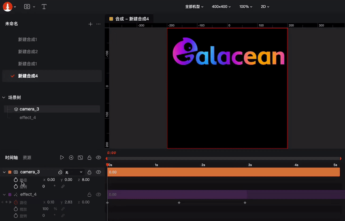Click the cube icon beside camera_3 in scene tree
The image size is (345, 221).
(16, 109)
